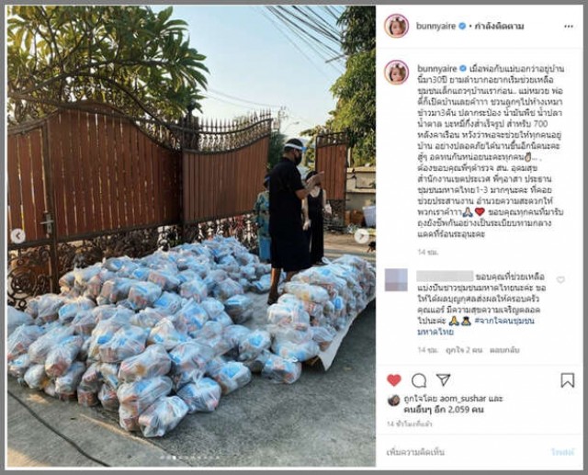Open the three-dot more options menu
The image size is (588, 475).
point(569,27)
